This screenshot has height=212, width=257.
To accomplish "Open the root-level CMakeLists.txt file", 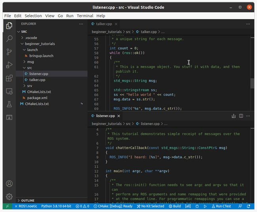I will coord(51,104).
